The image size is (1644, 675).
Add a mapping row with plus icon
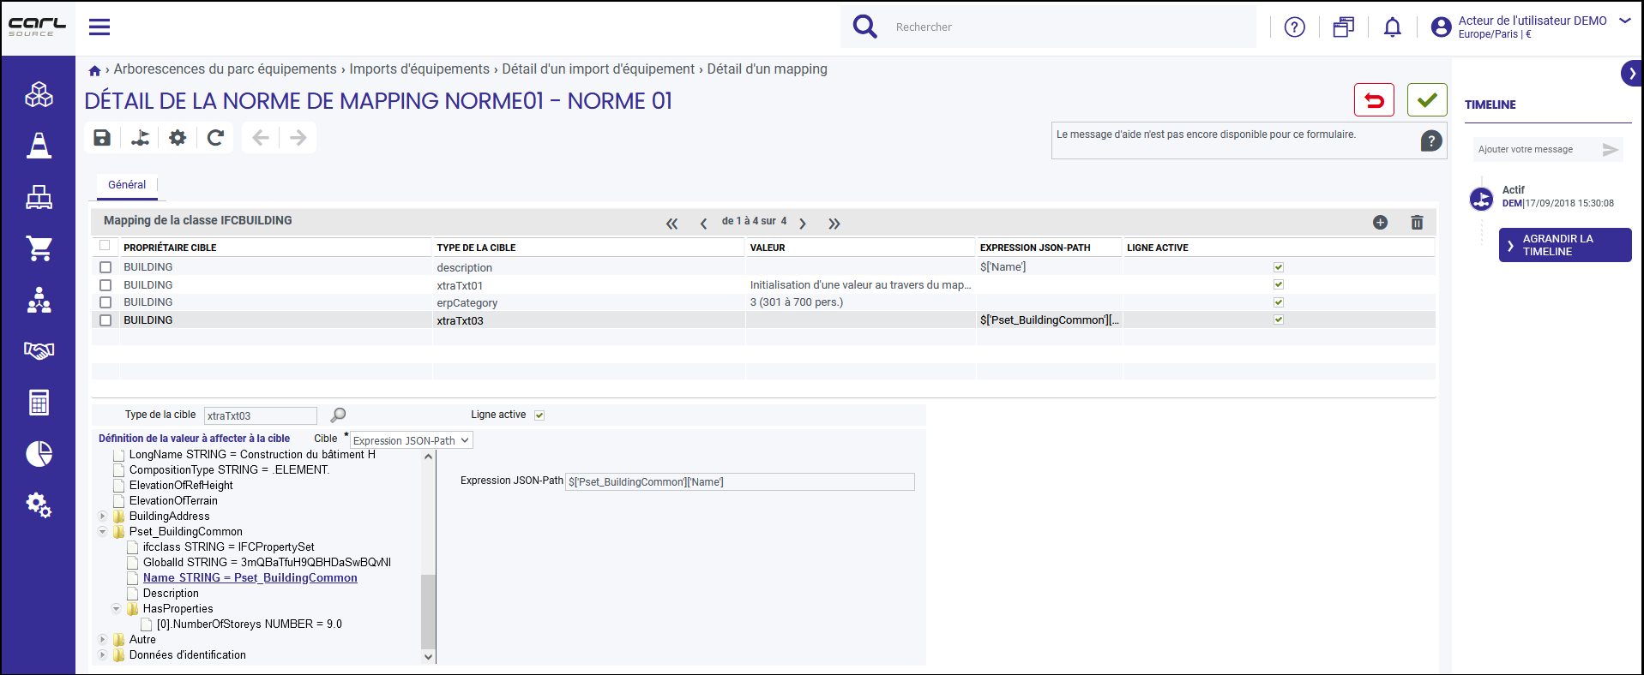(1380, 223)
